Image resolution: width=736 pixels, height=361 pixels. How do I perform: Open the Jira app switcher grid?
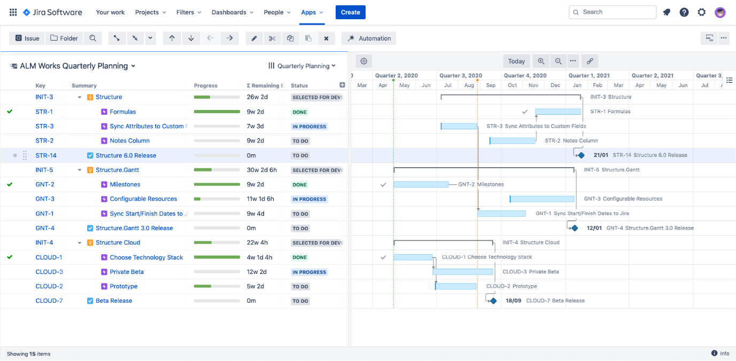[x=13, y=12]
